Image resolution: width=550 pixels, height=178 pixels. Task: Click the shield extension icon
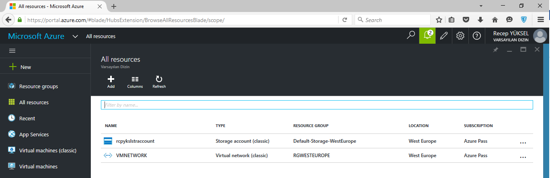[x=524, y=20]
